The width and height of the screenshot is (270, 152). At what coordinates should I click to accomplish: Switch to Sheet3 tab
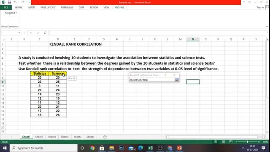pos(78,137)
